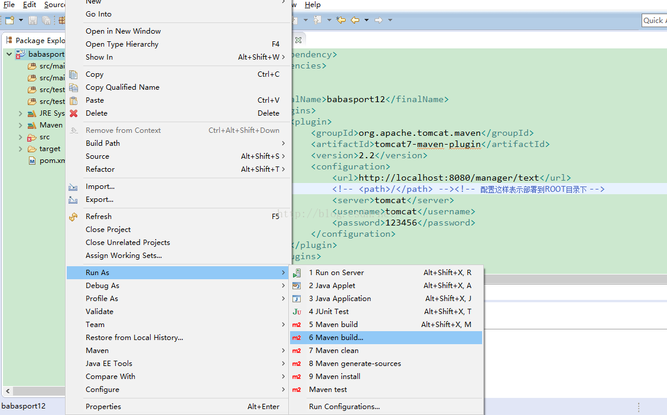This screenshot has height=415, width=667.
Task: Select pom.xml in the tree
Action: (x=47, y=161)
